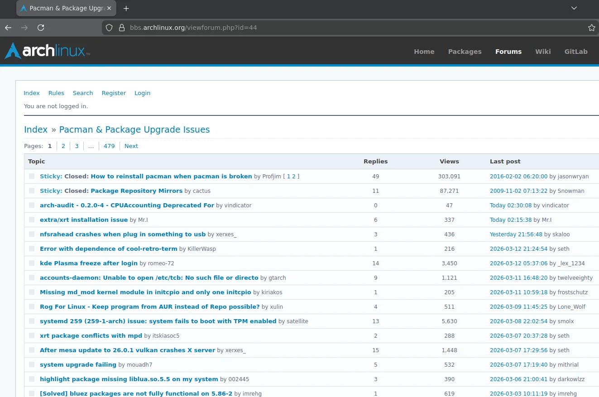Click the padlock site security icon
This screenshot has width=599, height=397.
click(121, 28)
